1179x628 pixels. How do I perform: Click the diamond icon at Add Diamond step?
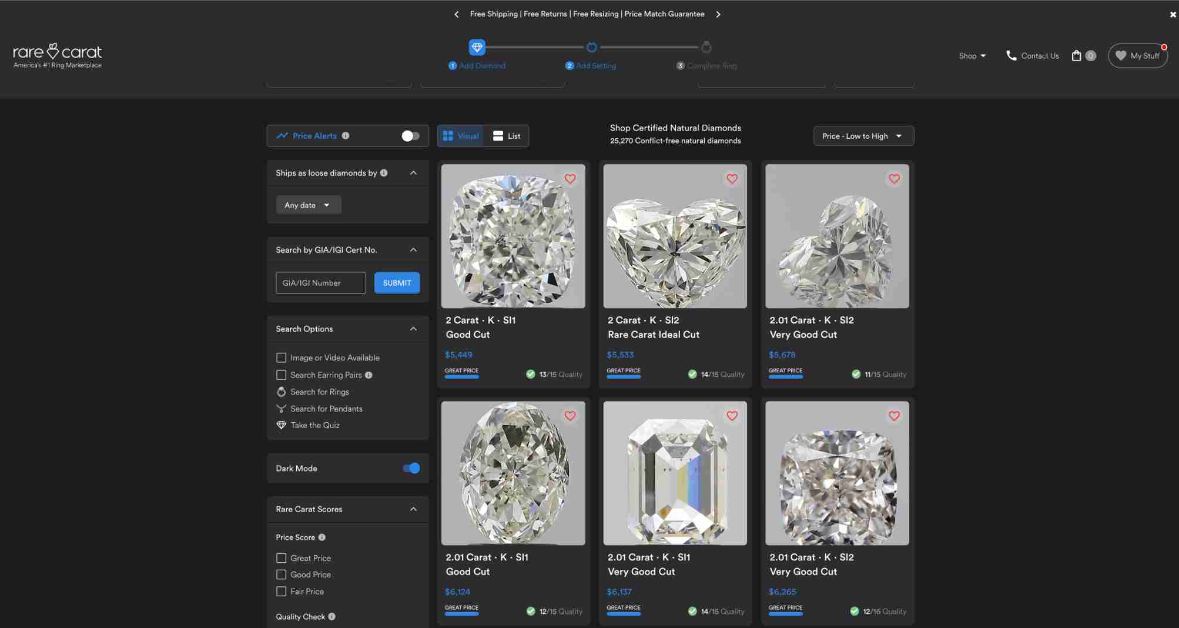[x=477, y=47]
